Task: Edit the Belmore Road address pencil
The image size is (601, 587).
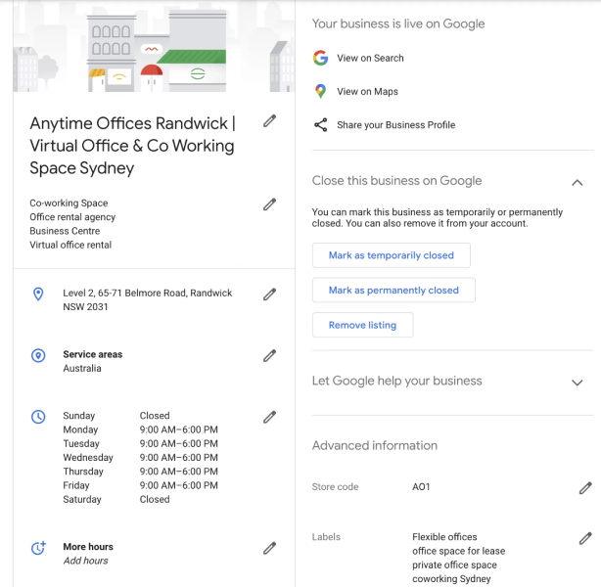Action: coord(269,294)
